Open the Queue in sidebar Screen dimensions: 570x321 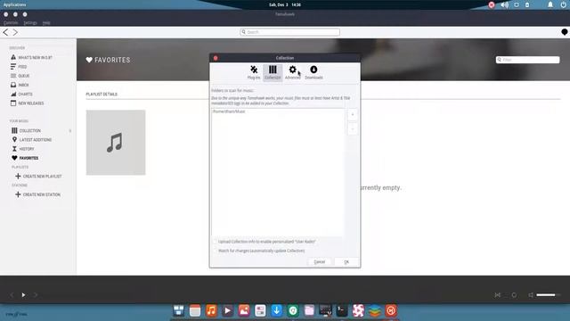(20, 76)
